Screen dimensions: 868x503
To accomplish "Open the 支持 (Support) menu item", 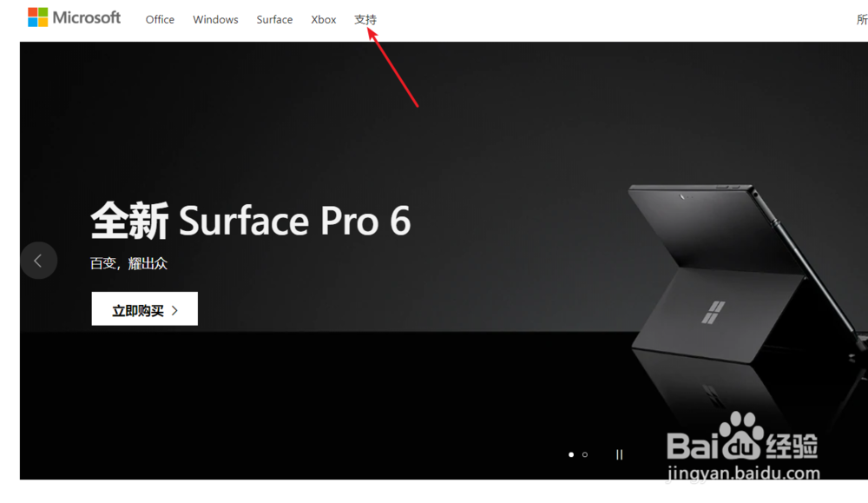I will point(365,19).
